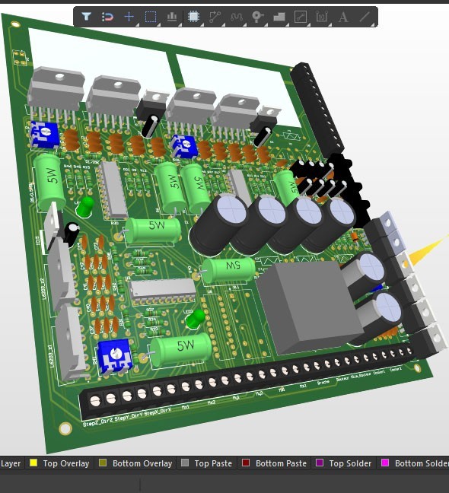Click the boxed wrench keepout tool

tap(301, 17)
